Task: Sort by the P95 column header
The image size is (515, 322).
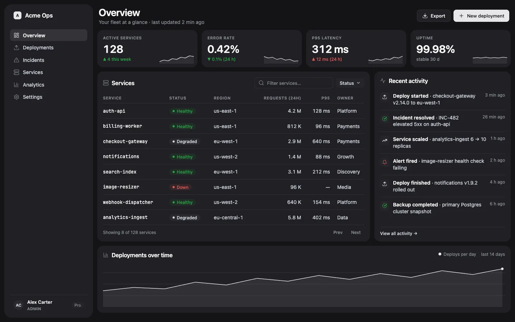Action: [x=325, y=98]
